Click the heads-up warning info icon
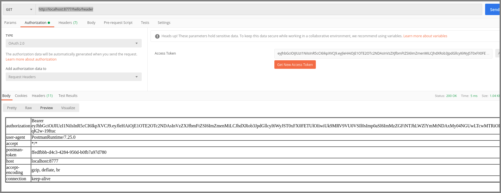This screenshot has width=501, height=193. coord(157,36)
